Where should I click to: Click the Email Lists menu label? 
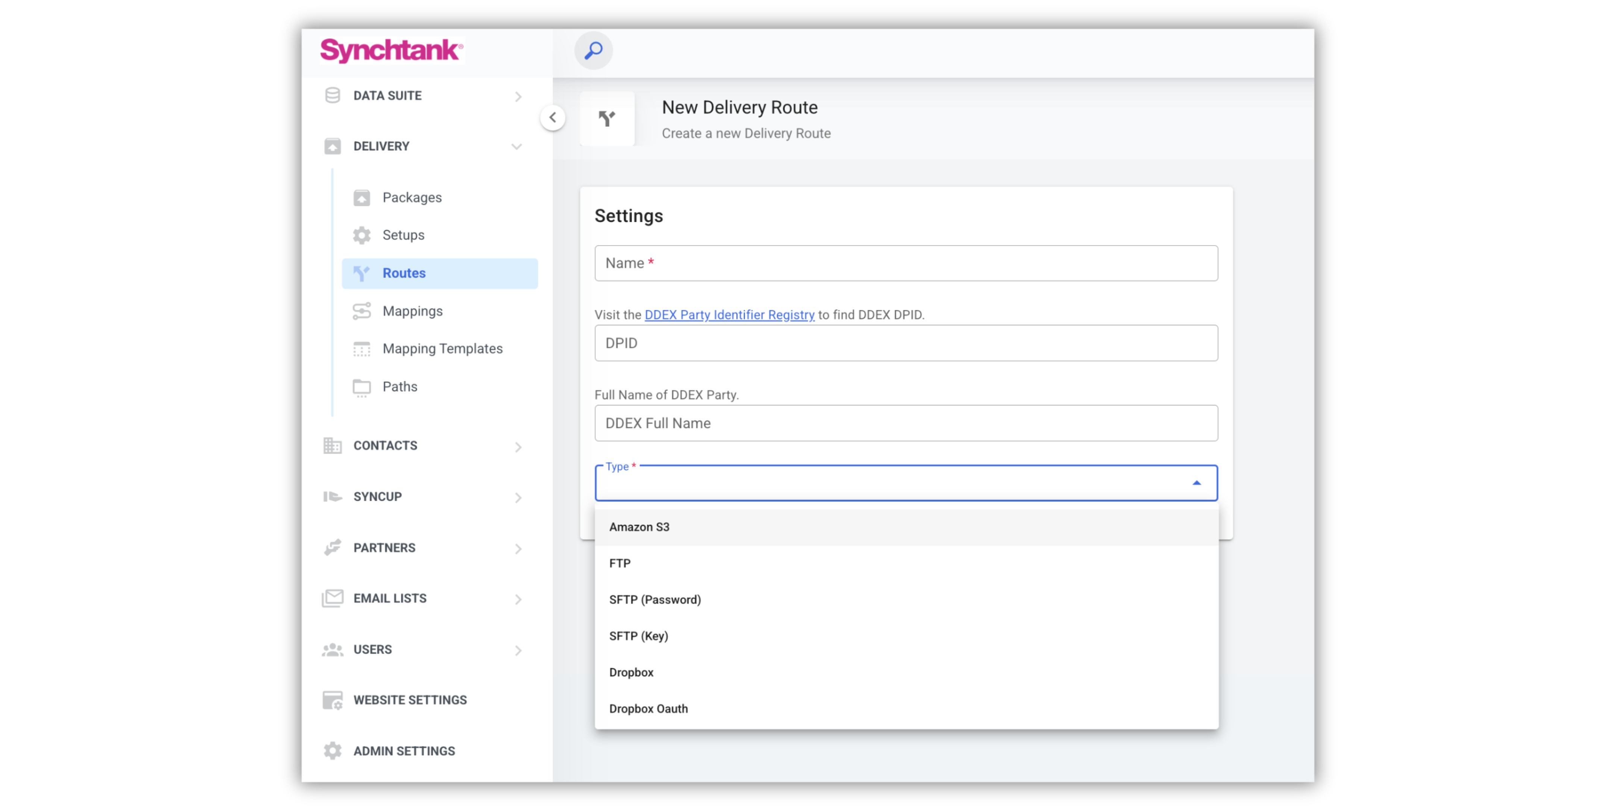pos(390,598)
